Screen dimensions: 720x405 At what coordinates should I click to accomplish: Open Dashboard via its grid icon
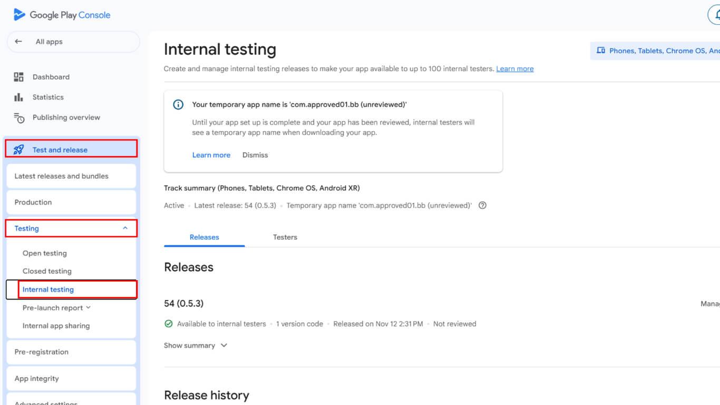click(x=19, y=77)
